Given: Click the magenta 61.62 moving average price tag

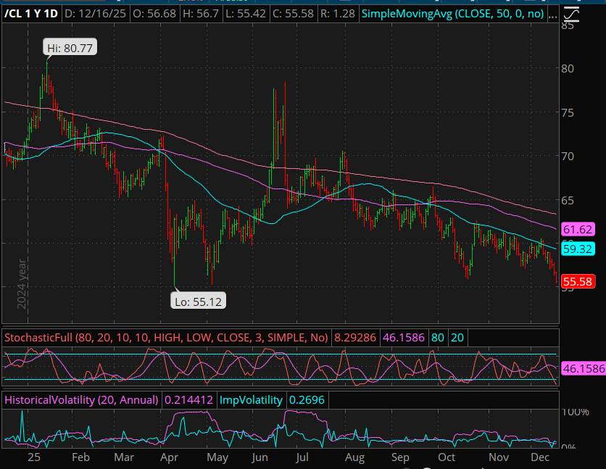Looking at the screenshot, I should click(578, 230).
